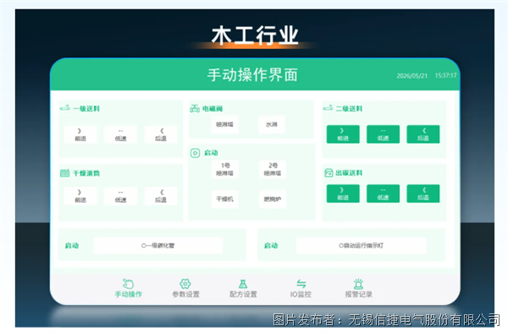
Task: Click green 低速 in the 二级送料 section
Action: pyautogui.click(x=383, y=134)
